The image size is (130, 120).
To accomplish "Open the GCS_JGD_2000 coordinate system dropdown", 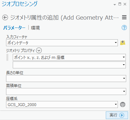I will 62,104.
